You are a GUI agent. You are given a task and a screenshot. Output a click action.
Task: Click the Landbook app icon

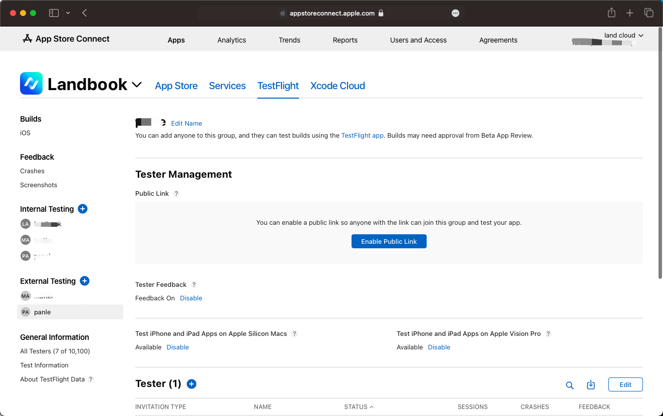click(31, 84)
